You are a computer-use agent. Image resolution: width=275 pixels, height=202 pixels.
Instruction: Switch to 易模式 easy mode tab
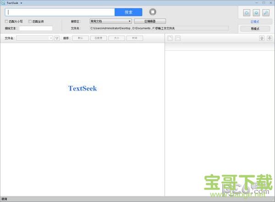pyautogui.click(x=255, y=29)
